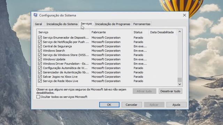
Task: Click the System Configuration title bar icon
Action: [x=36, y=15]
